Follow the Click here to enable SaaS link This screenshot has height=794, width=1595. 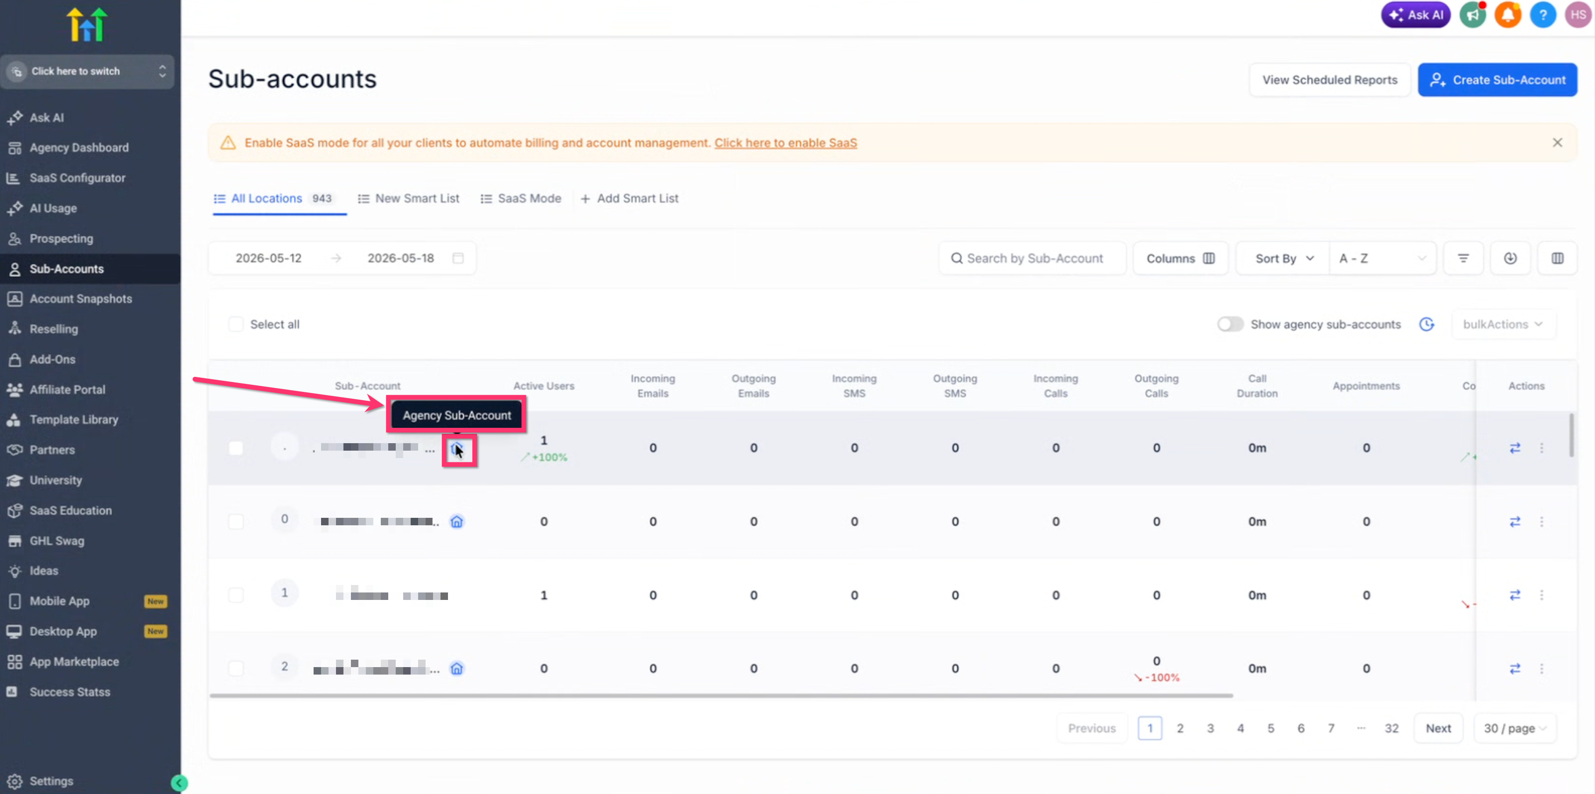(x=786, y=143)
